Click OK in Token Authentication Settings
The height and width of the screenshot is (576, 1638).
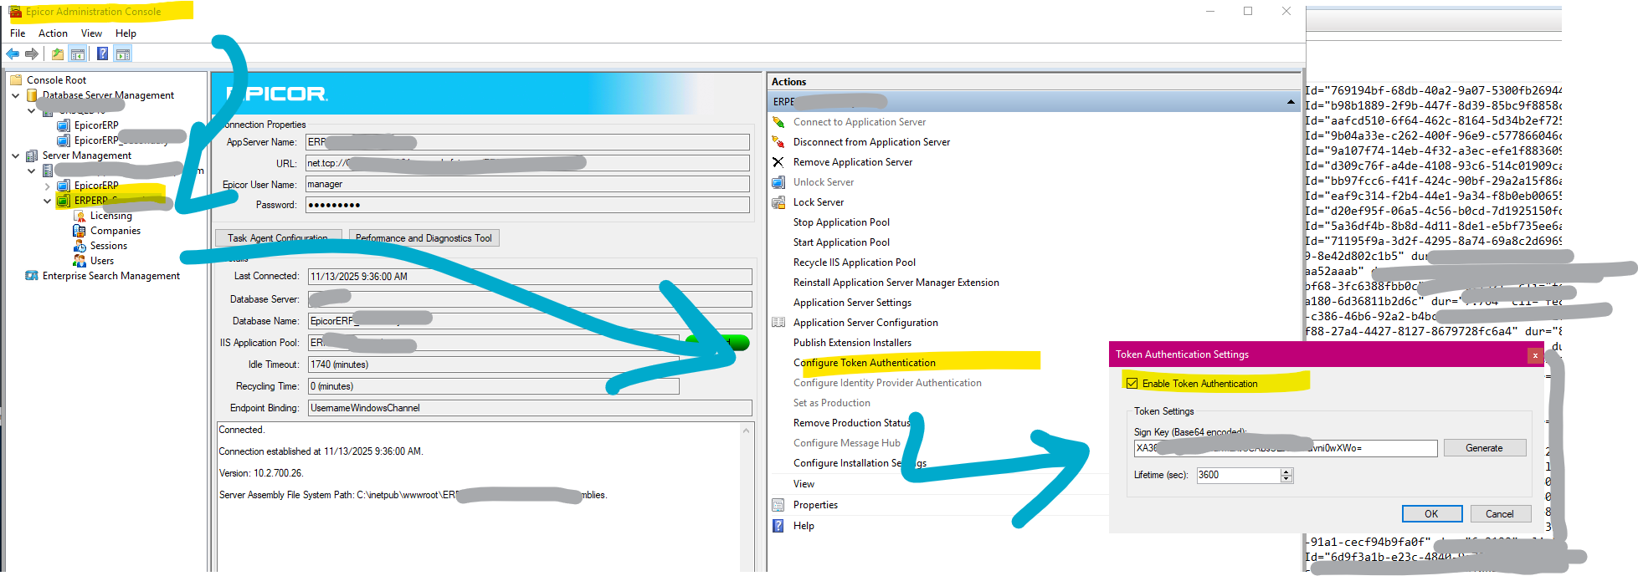[x=1431, y=514]
